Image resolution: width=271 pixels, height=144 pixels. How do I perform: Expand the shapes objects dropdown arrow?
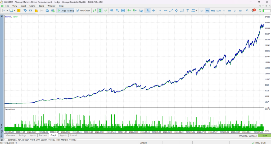tap(196, 11)
